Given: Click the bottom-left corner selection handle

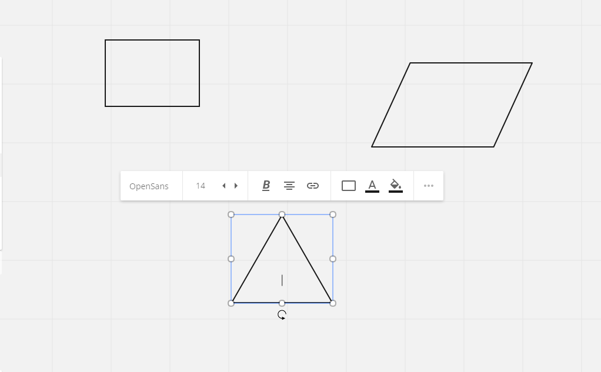Looking at the screenshot, I should click(231, 303).
